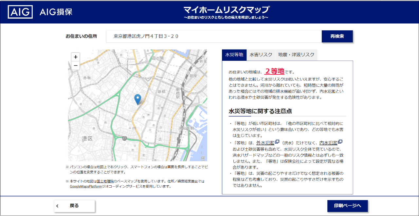Click the 港区 label on the map
This screenshot has height=216, width=419.
[x=87, y=139]
